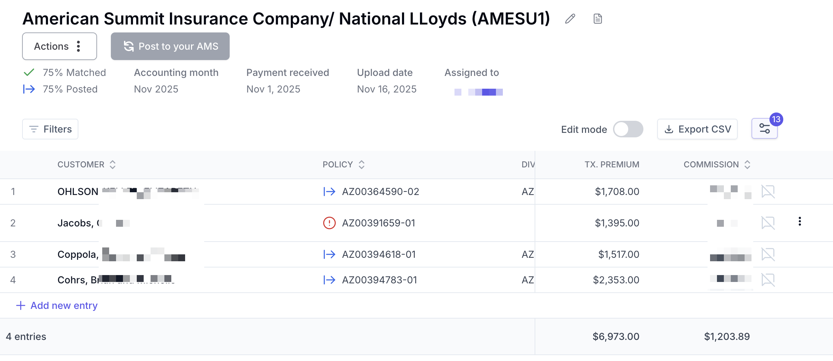Open the three-dot menu on Jacobs row
This screenshot has height=361, width=833.
click(800, 222)
